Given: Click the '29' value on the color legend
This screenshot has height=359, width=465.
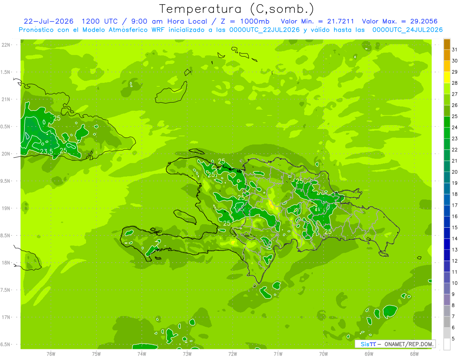Looking at the screenshot, I should tap(455, 72).
